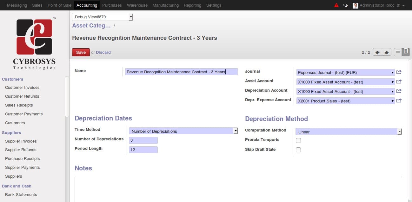Open Suppliers in sidebar
Screen dimensions: 412x202
[x=14, y=176]
